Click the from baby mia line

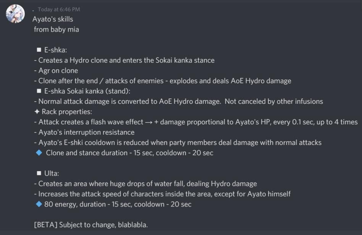pos(57,29)
